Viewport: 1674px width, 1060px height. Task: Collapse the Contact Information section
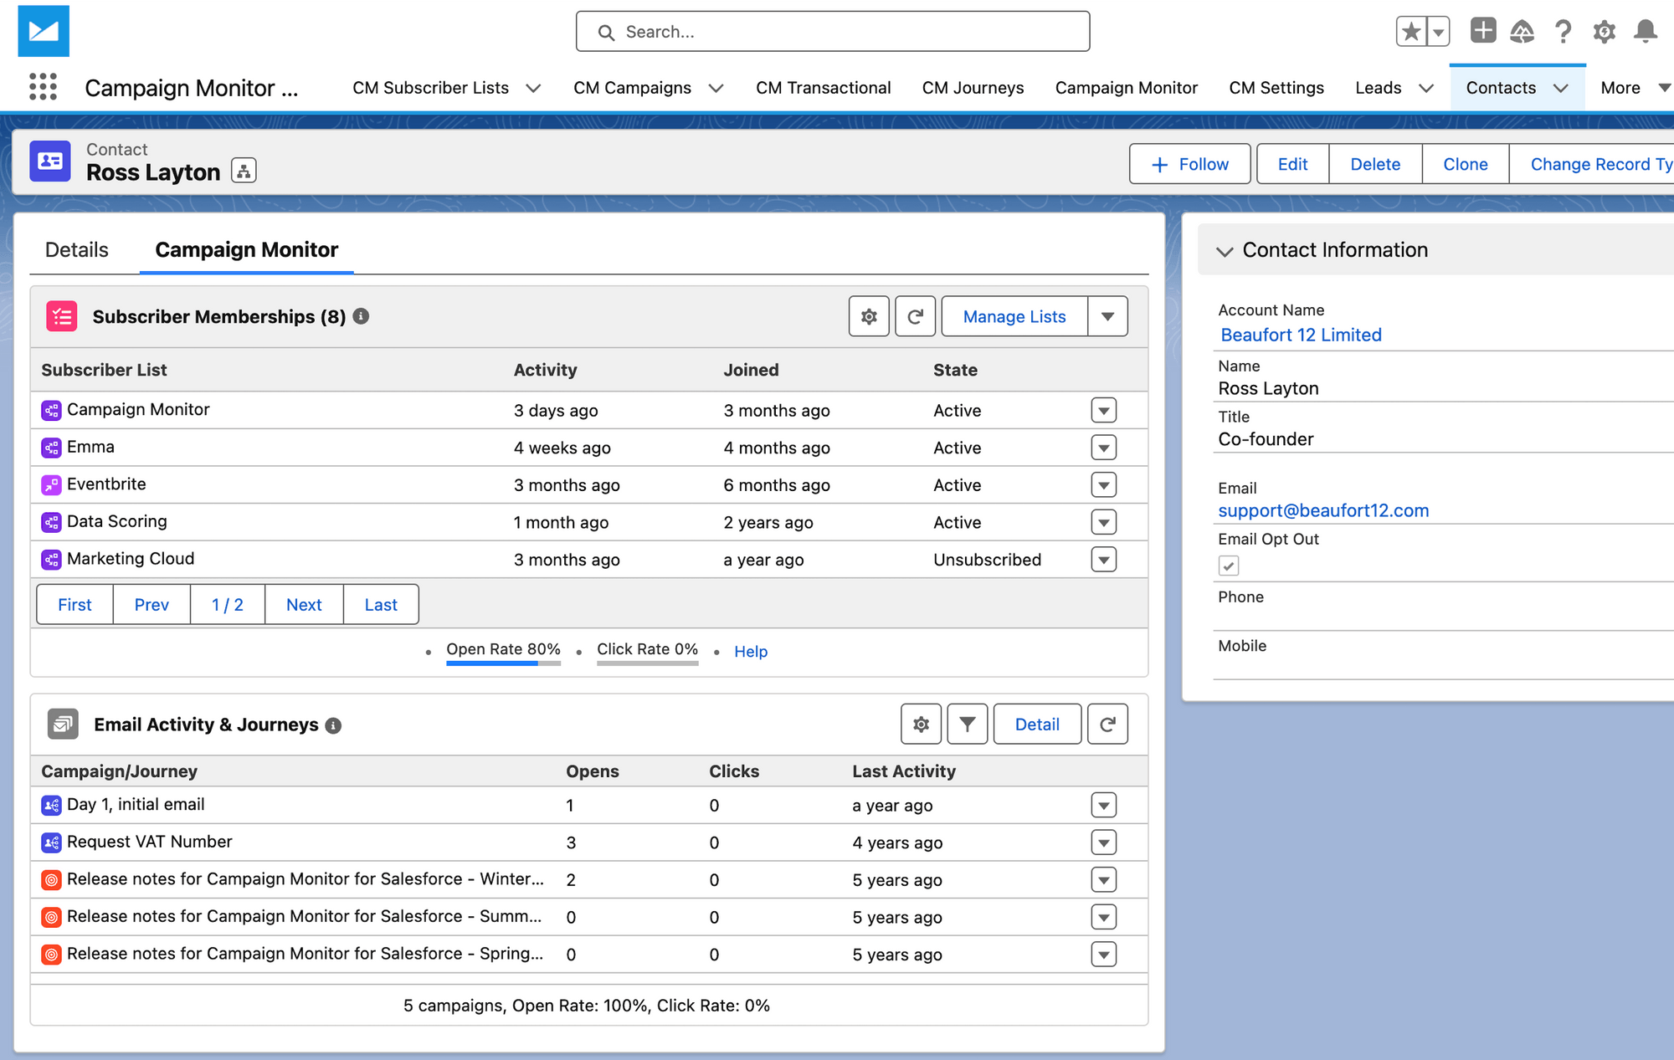pyautogui.click(x=1225, y=251)
